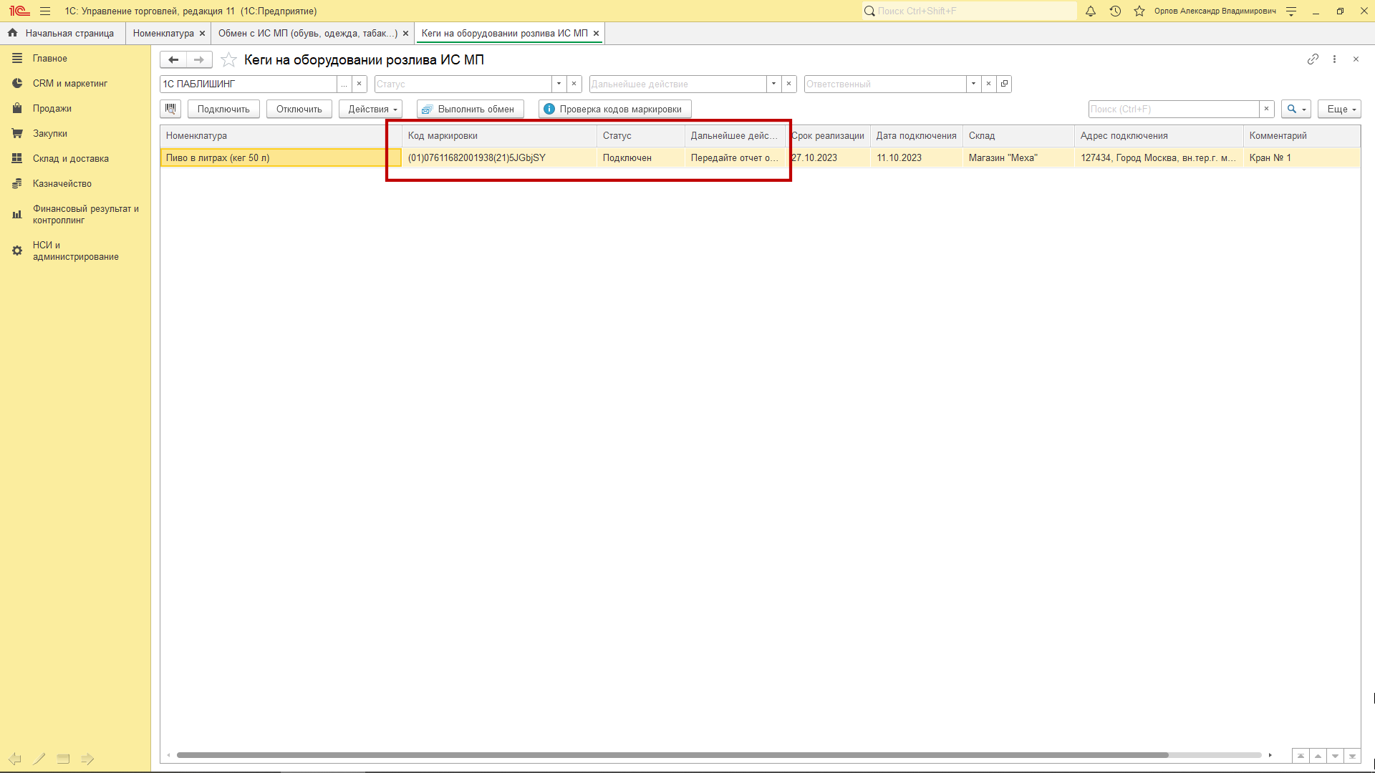Jump to last row in list
Viewport: 1375px width, 773px height.
pyautogui.click(x=1352, y=756)
